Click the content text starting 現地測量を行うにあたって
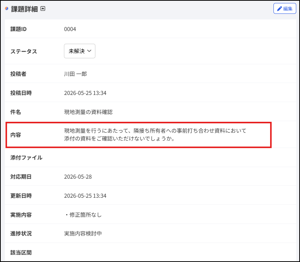The height and width of the screenshot is (262, 300). coord(155,131)
